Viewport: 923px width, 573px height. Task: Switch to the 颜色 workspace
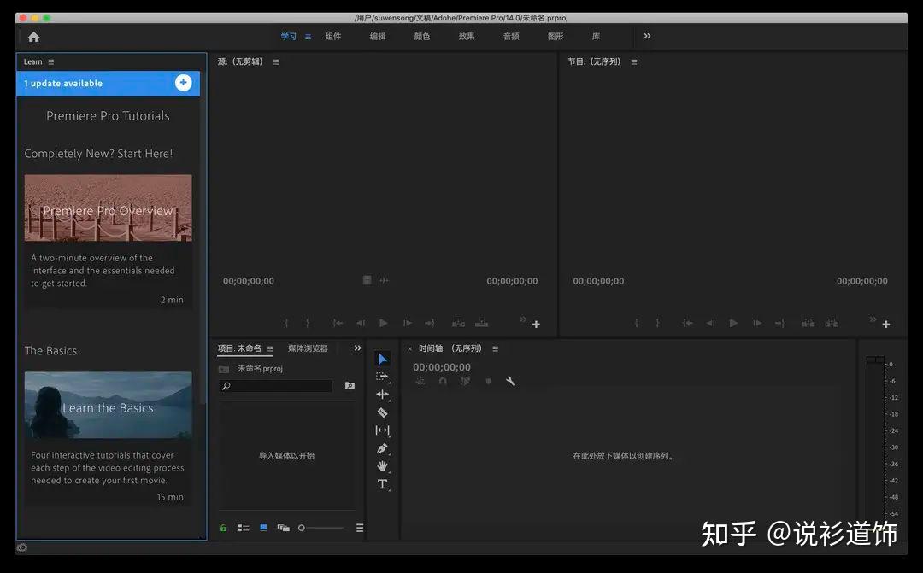coord(422,37)
